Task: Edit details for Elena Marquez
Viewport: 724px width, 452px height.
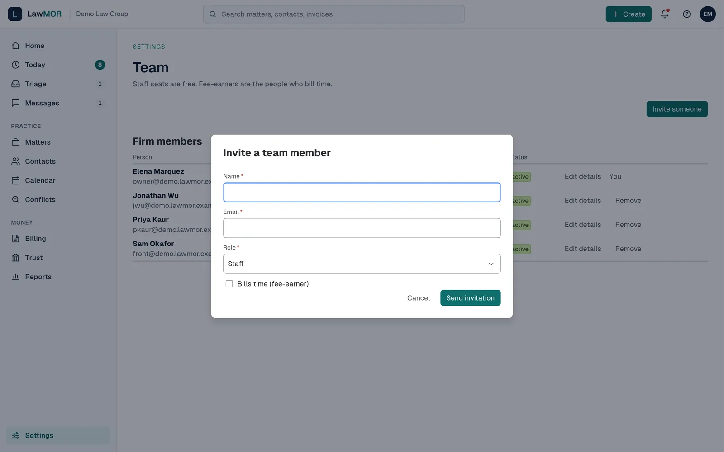Action: pos(583,176)
